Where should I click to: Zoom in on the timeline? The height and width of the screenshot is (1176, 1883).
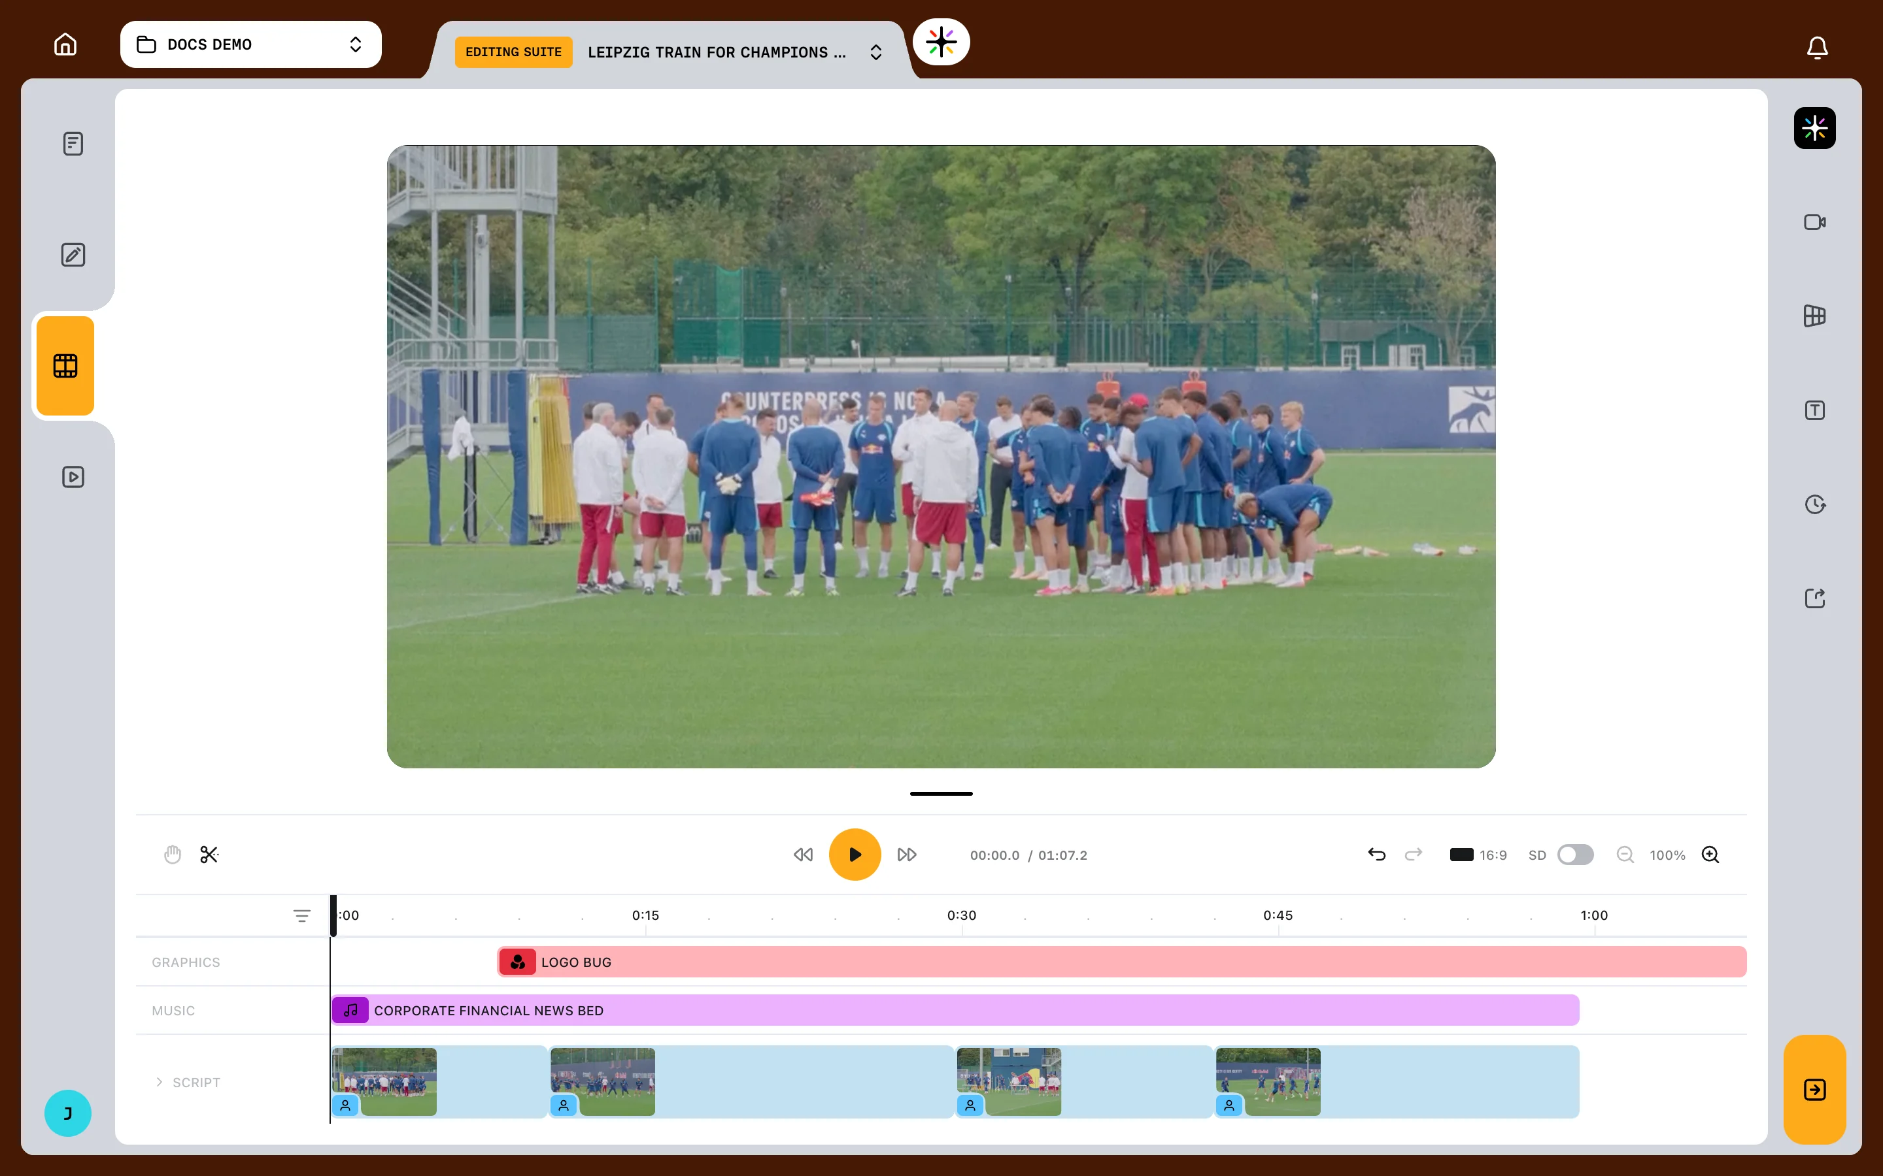pos(1710,855)
